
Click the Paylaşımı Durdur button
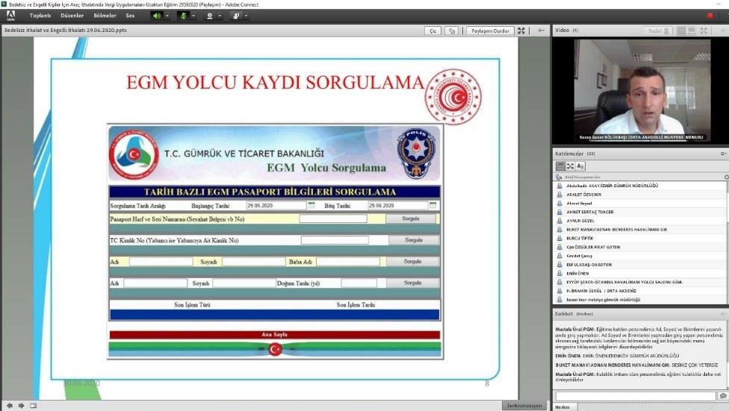pyautogui.click(x=490, y=31)
